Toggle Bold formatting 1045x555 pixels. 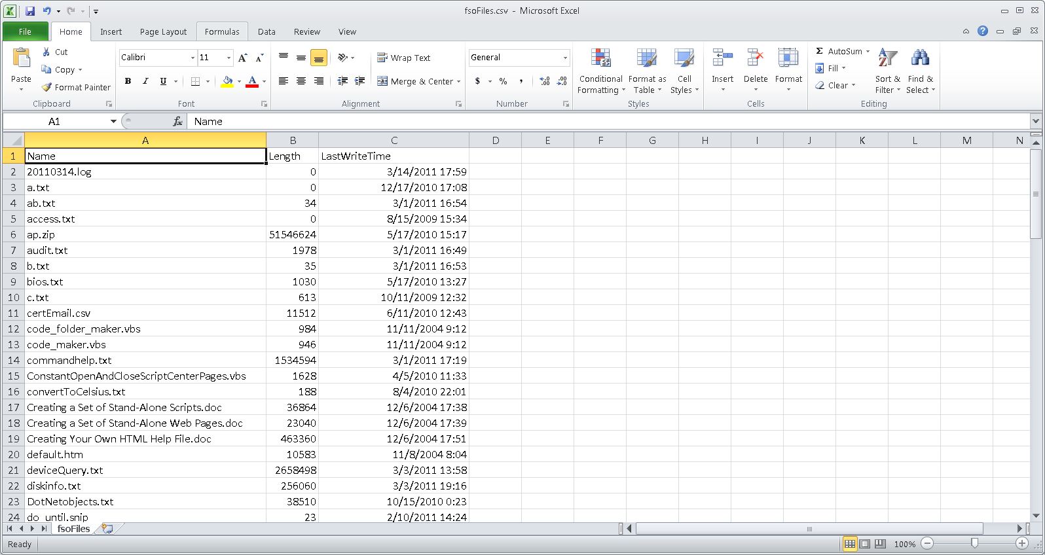click(128, 81)
